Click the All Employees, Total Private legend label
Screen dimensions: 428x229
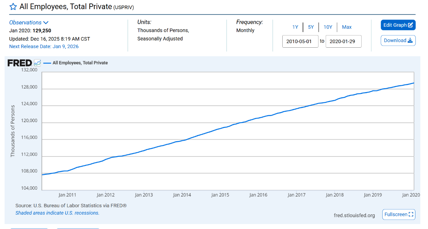point(80,63)
